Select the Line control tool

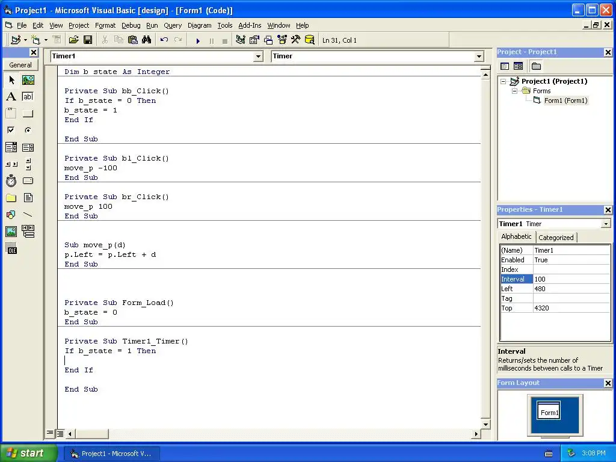pos(28,215)
